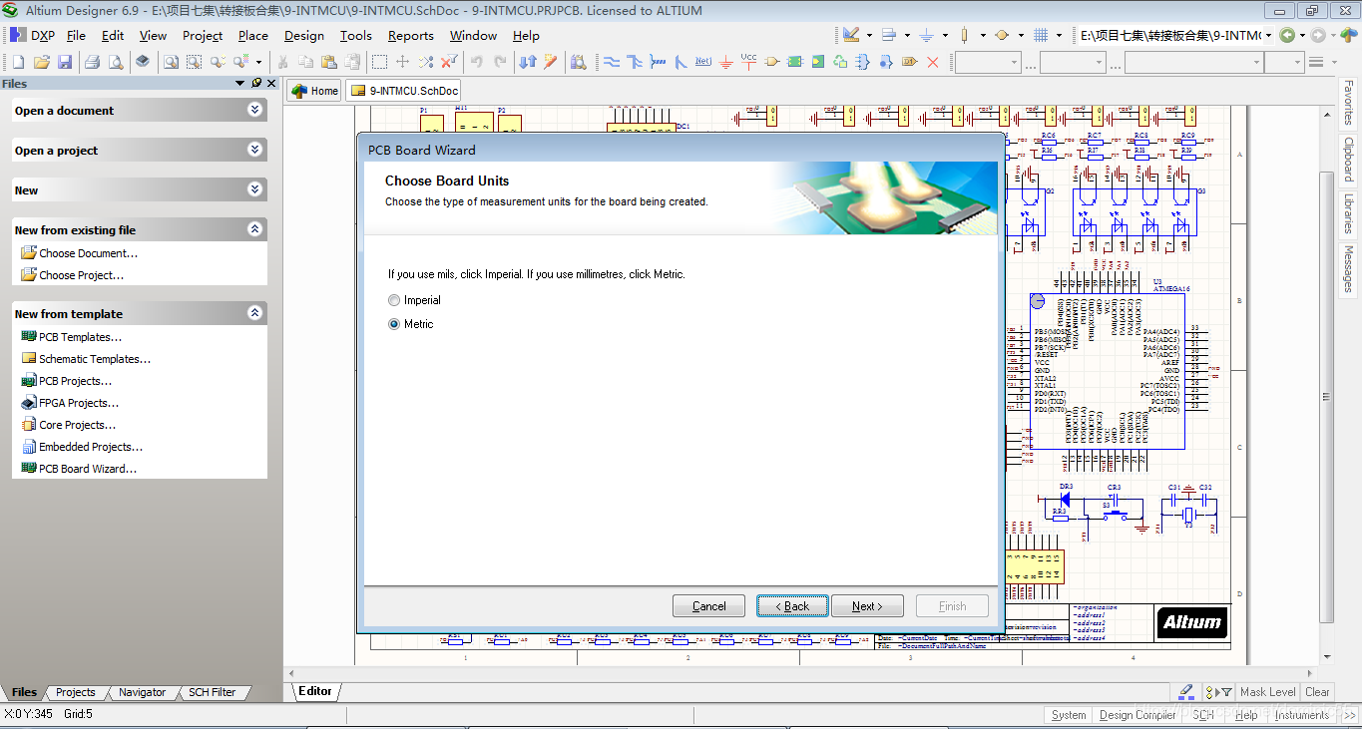The height and width of the screenshot is (729, 1362).
Task: Open the Tools menu
Action: click(x=356, y=35)
